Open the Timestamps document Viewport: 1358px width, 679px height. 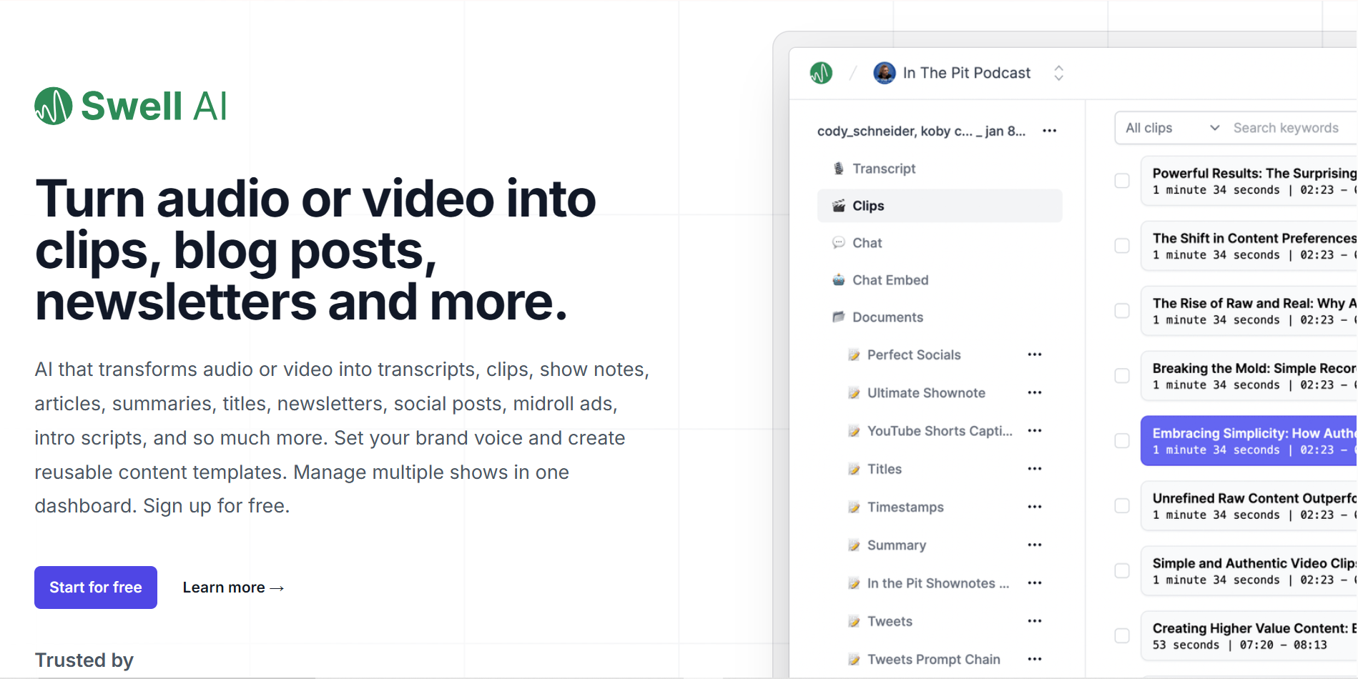point(905,507)
